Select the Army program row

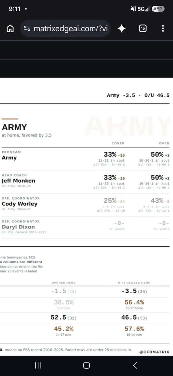coord(86,159)
